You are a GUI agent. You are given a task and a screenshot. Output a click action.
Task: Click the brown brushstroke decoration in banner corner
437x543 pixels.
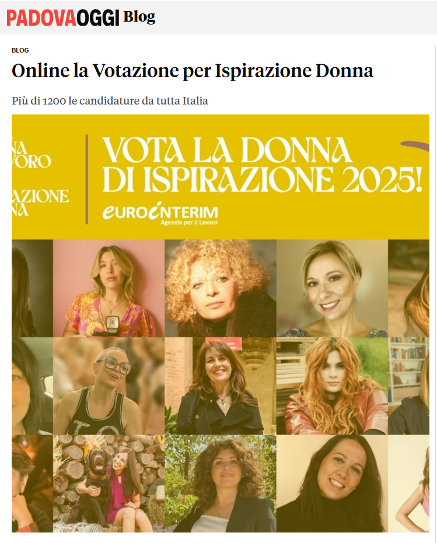coord(415,146)
